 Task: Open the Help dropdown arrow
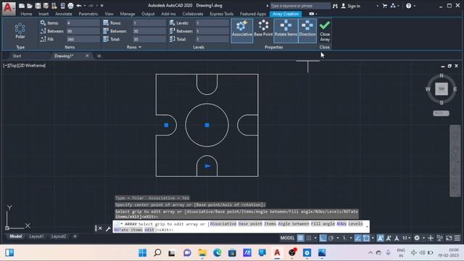pyautogui.click(x=415, y=6)
